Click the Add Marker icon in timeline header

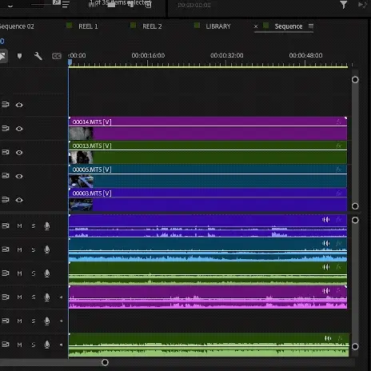[x=19, y=56]
